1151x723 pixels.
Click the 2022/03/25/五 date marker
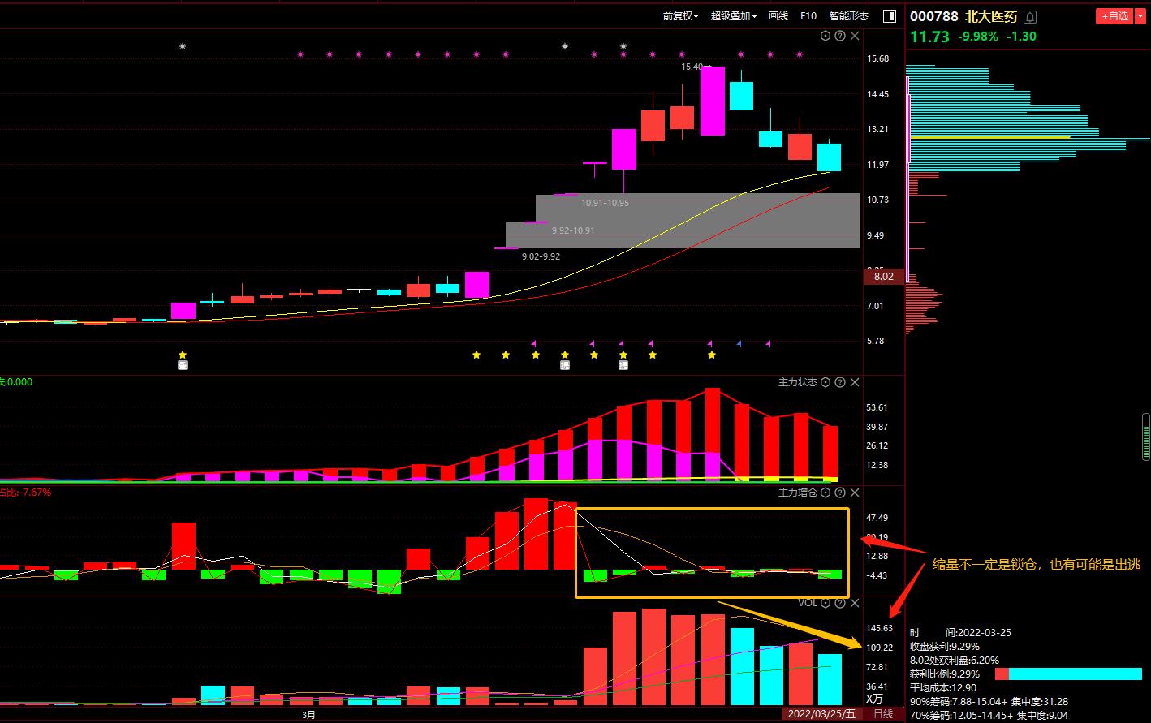tap(824, 715)
